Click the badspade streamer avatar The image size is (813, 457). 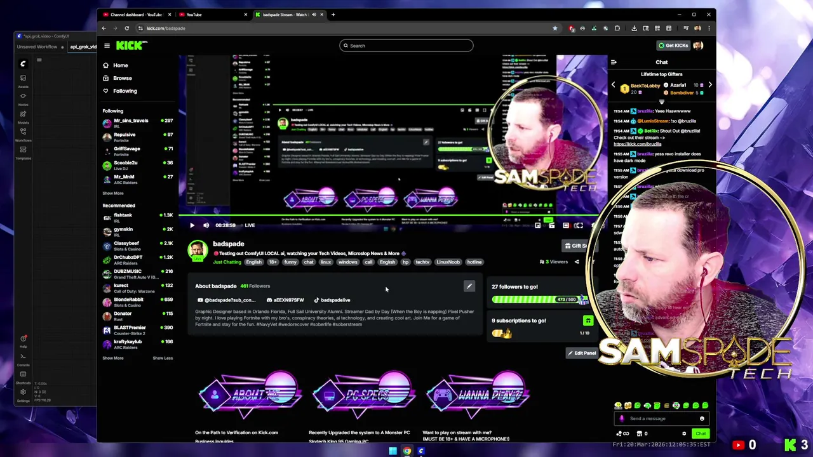tap(198, 251)
